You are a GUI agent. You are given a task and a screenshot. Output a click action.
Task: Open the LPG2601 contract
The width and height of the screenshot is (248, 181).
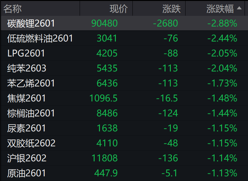26,53
